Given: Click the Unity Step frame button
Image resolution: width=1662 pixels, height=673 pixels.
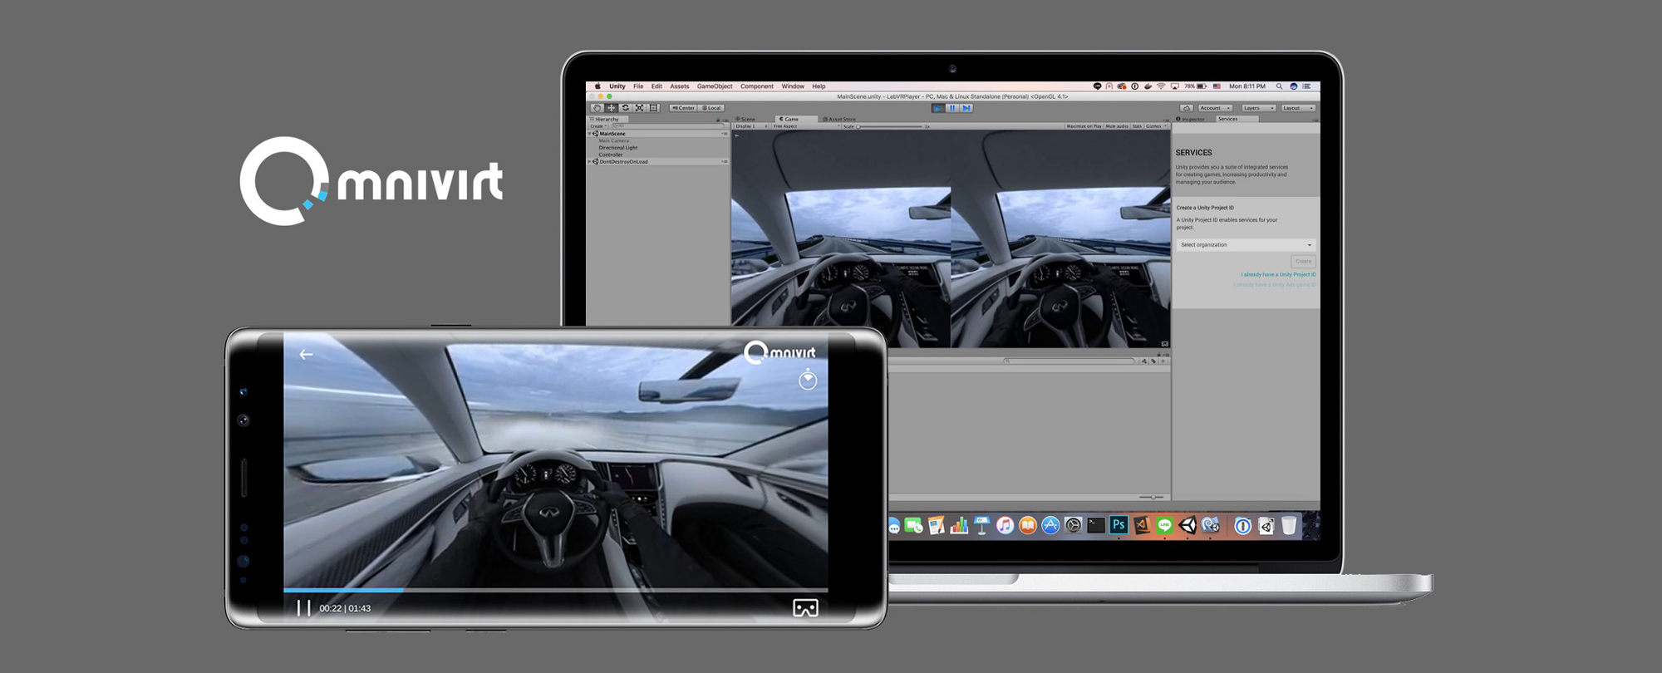Looking at the screenshot, I should (966, 108).
